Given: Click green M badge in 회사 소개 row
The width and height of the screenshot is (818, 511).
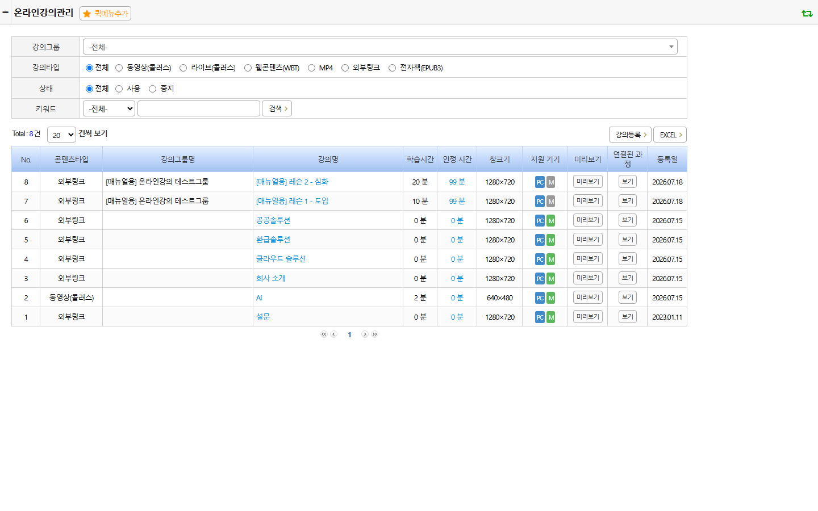Looking at the screenshot, I should tap(551, 279).
